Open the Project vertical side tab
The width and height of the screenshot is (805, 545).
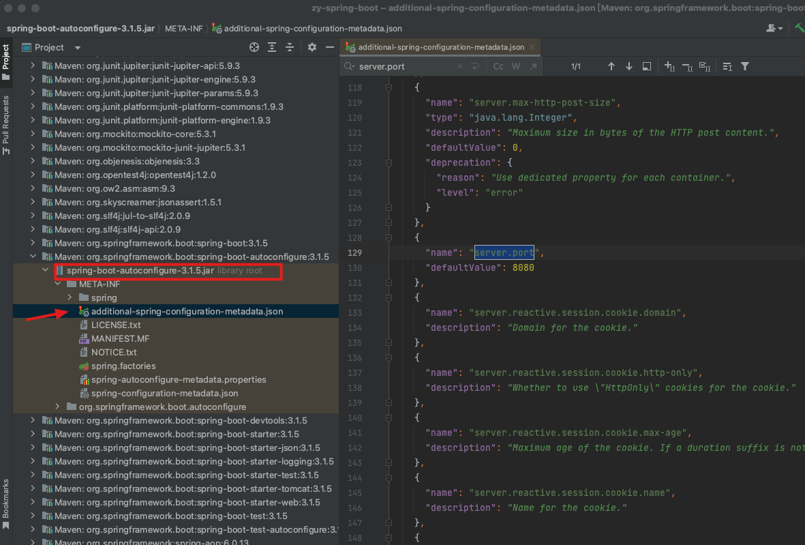tap(5, 61)
